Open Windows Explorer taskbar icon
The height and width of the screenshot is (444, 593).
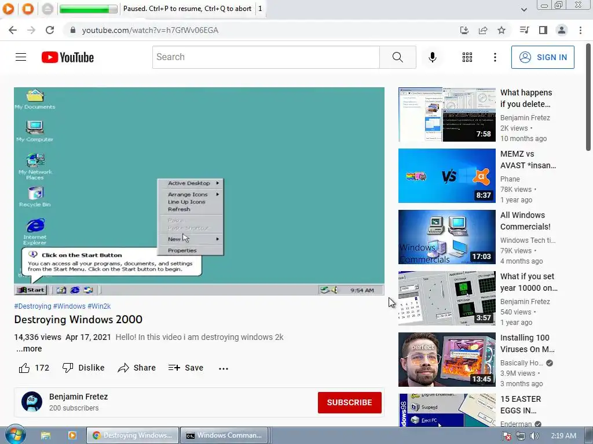46,435
